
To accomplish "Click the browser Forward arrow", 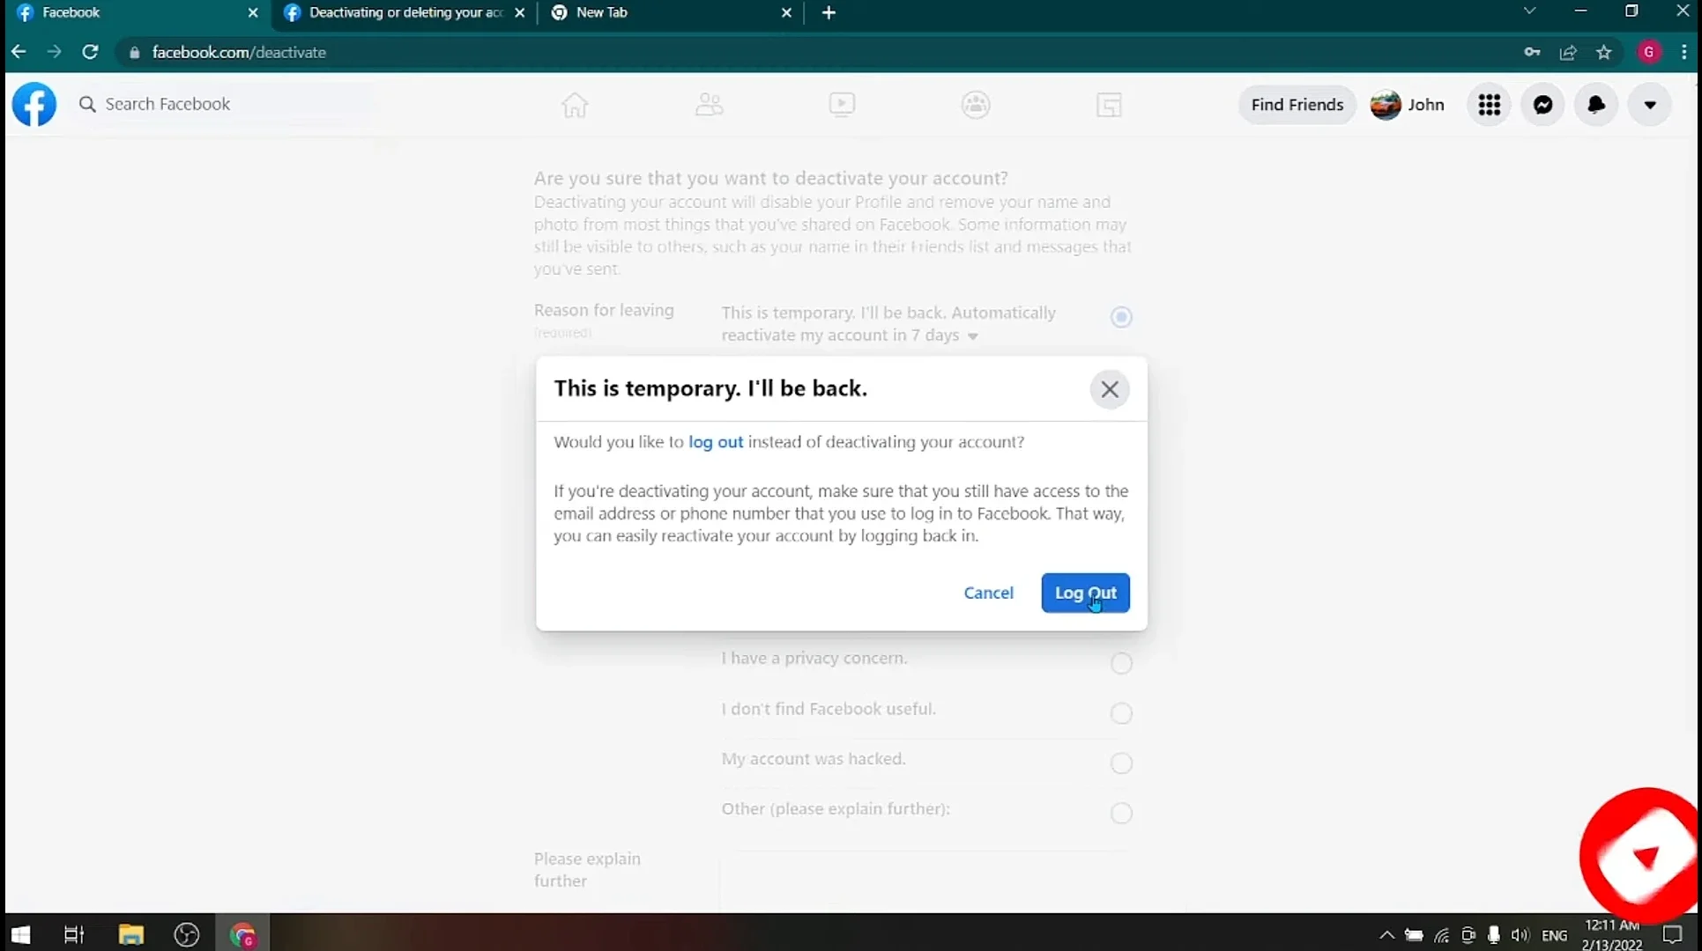I will click(x=55, y=52).
